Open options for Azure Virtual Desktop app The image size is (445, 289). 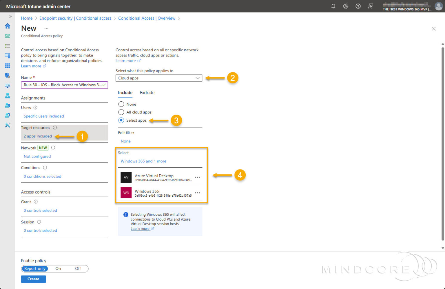point(197,177)
